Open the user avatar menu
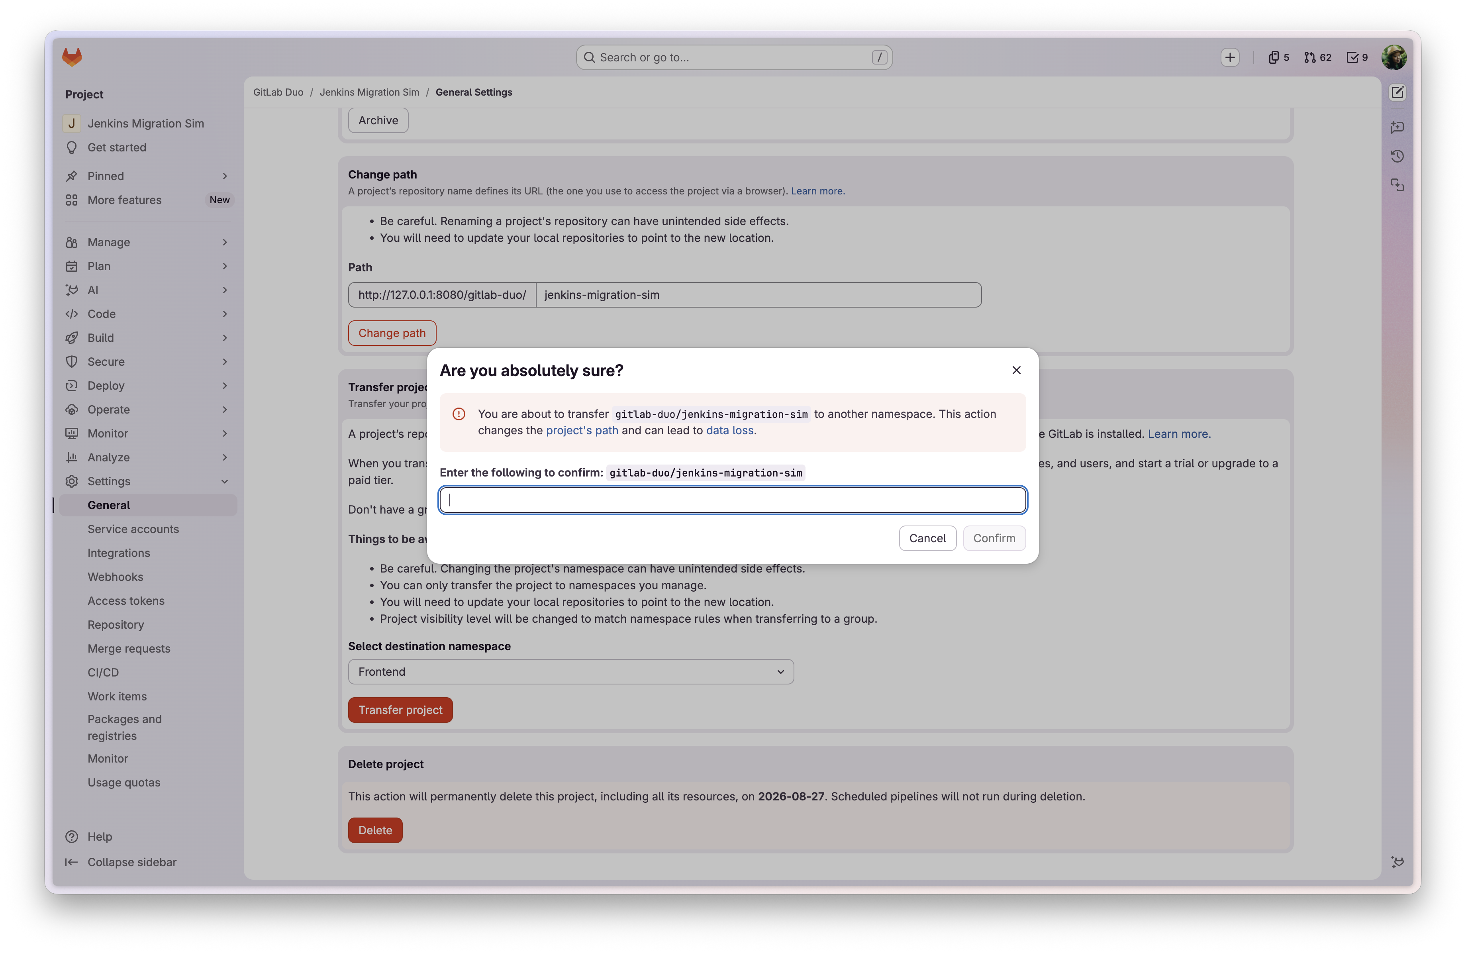The image size is (1466, 953). 1393,57
